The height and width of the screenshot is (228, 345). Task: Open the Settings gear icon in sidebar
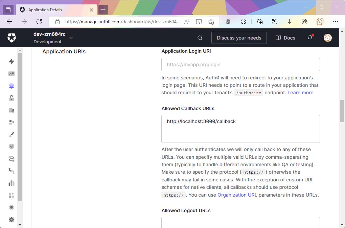pyautogui.click(x=11, y=220)
